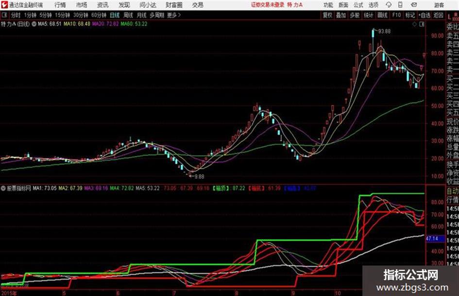The height and width of the screenshot is (296, 459).
Task: Click the 画线 drawing button
Action: tap(382, 15)
